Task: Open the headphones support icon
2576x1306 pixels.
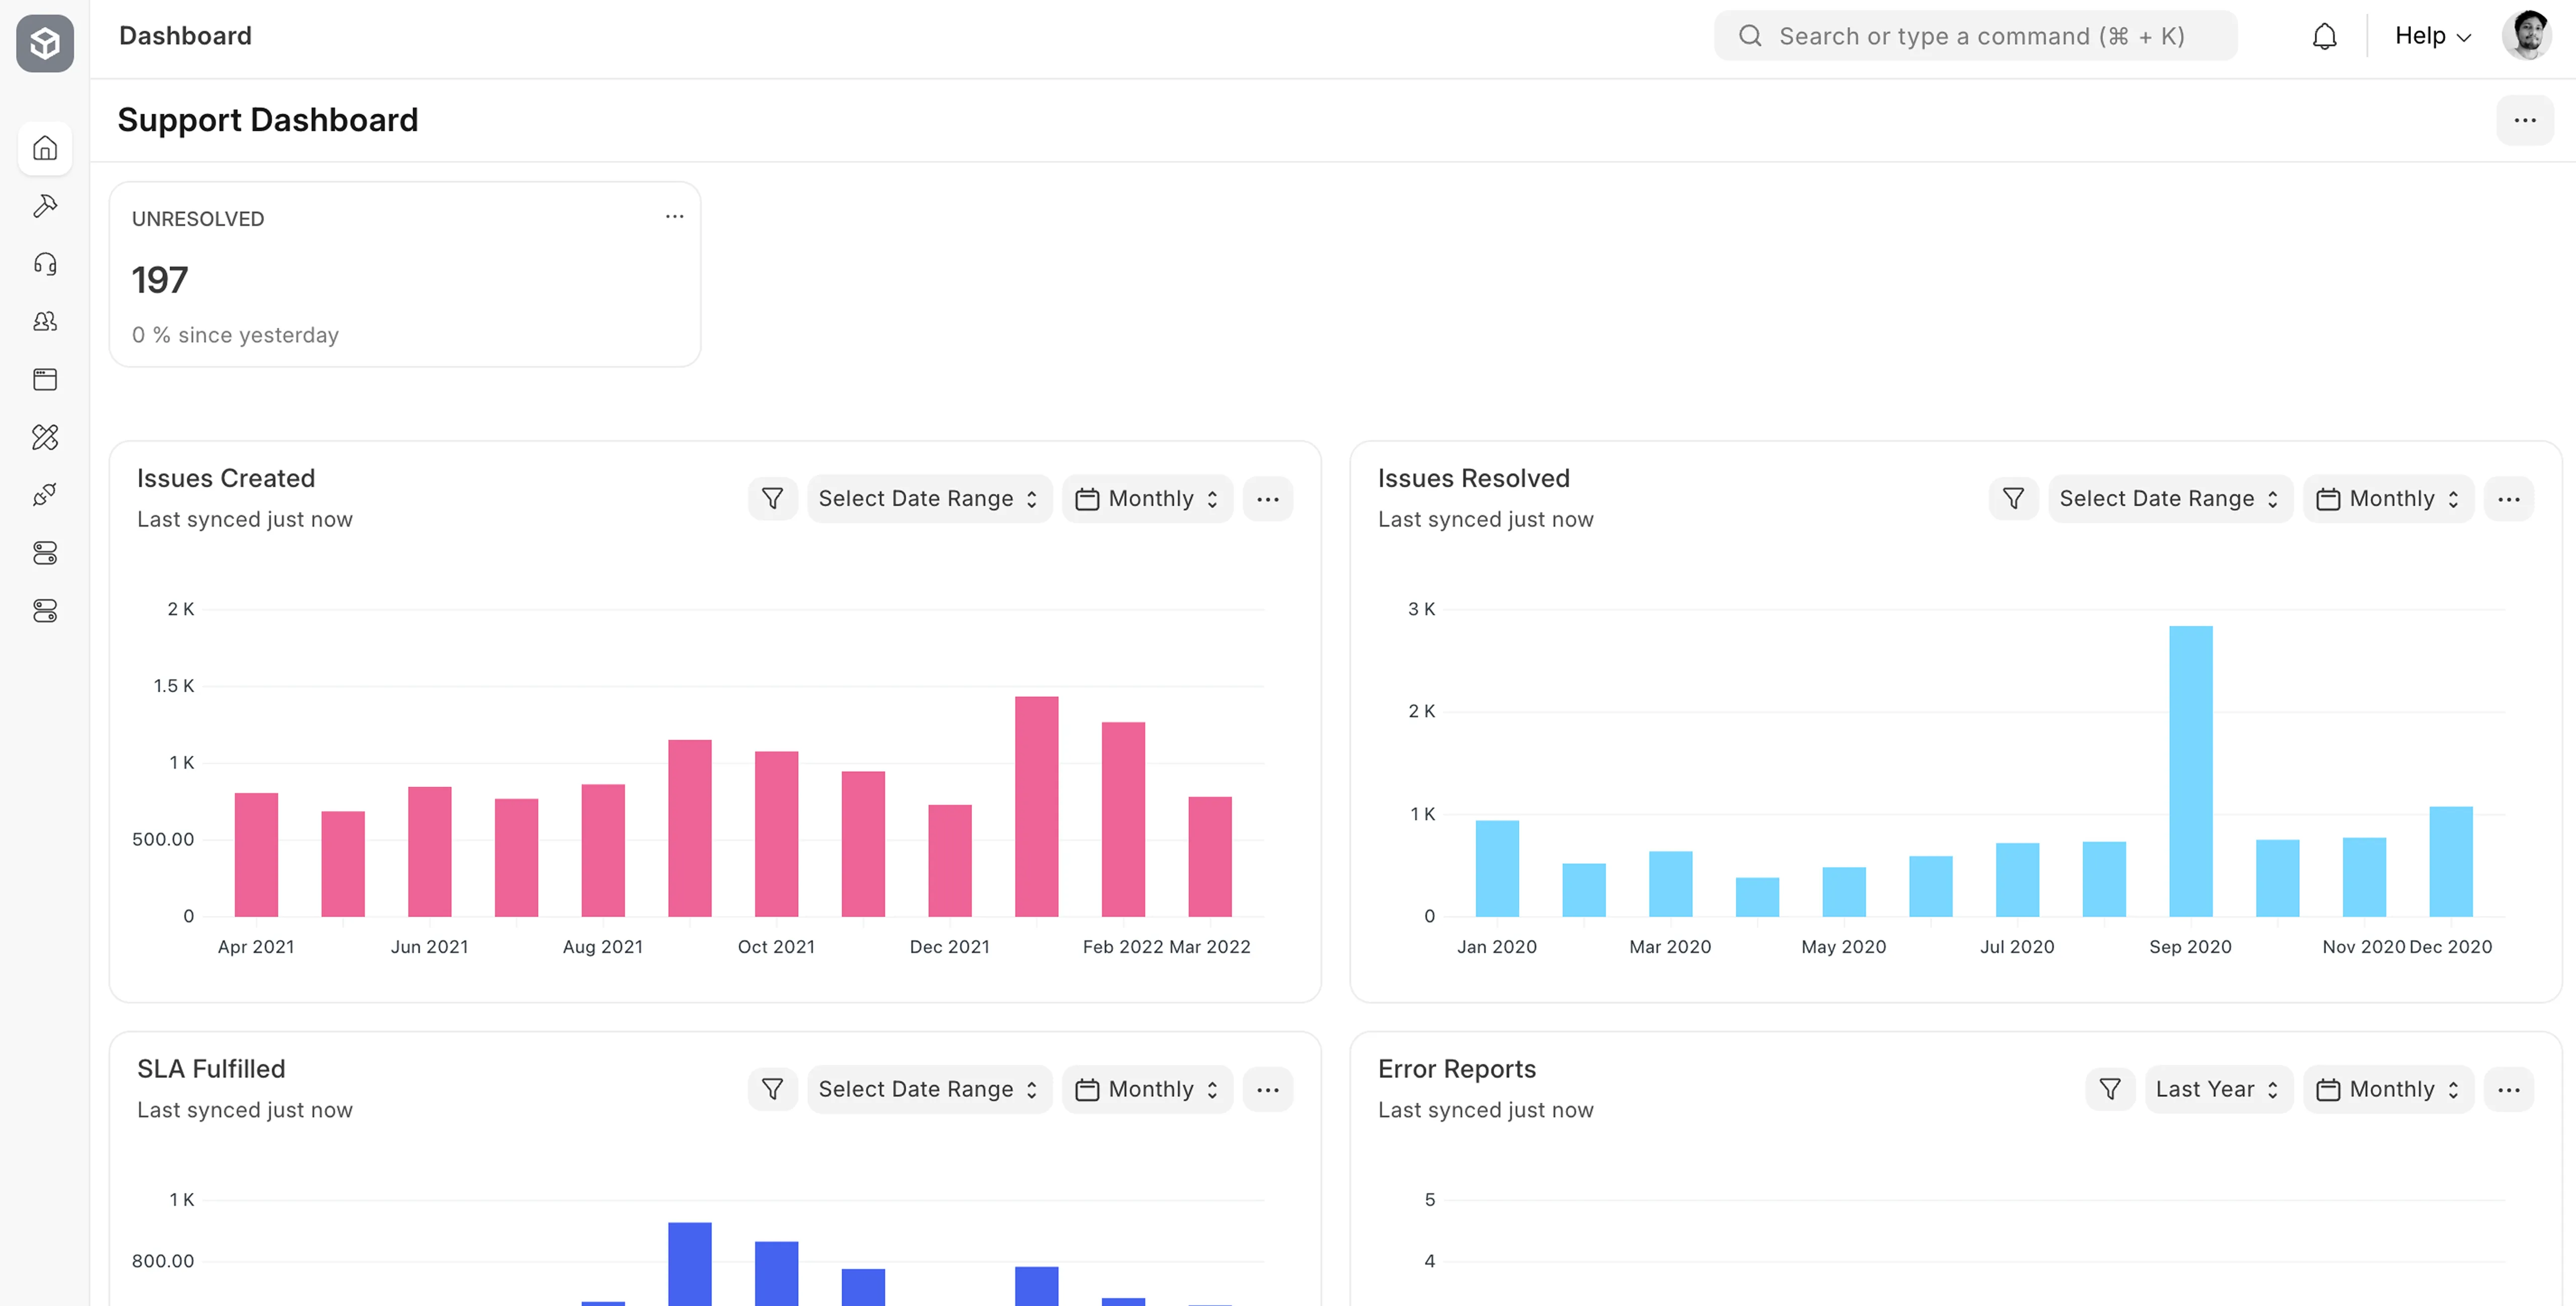Action: (x=45, y=263)
